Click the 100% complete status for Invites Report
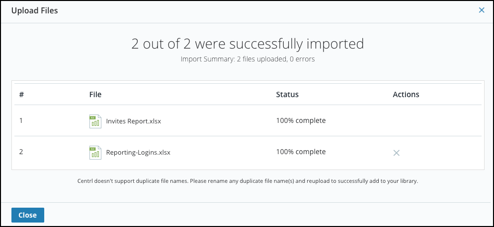The width and height of the screenshot is (494, 227). point(301,120)
